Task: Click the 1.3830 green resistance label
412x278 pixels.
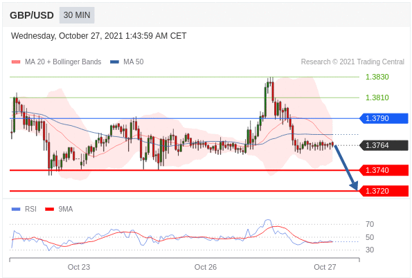Action: (377, 77)
